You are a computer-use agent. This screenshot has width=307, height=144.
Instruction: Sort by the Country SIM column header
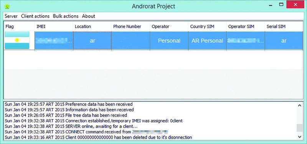point(207,26)
